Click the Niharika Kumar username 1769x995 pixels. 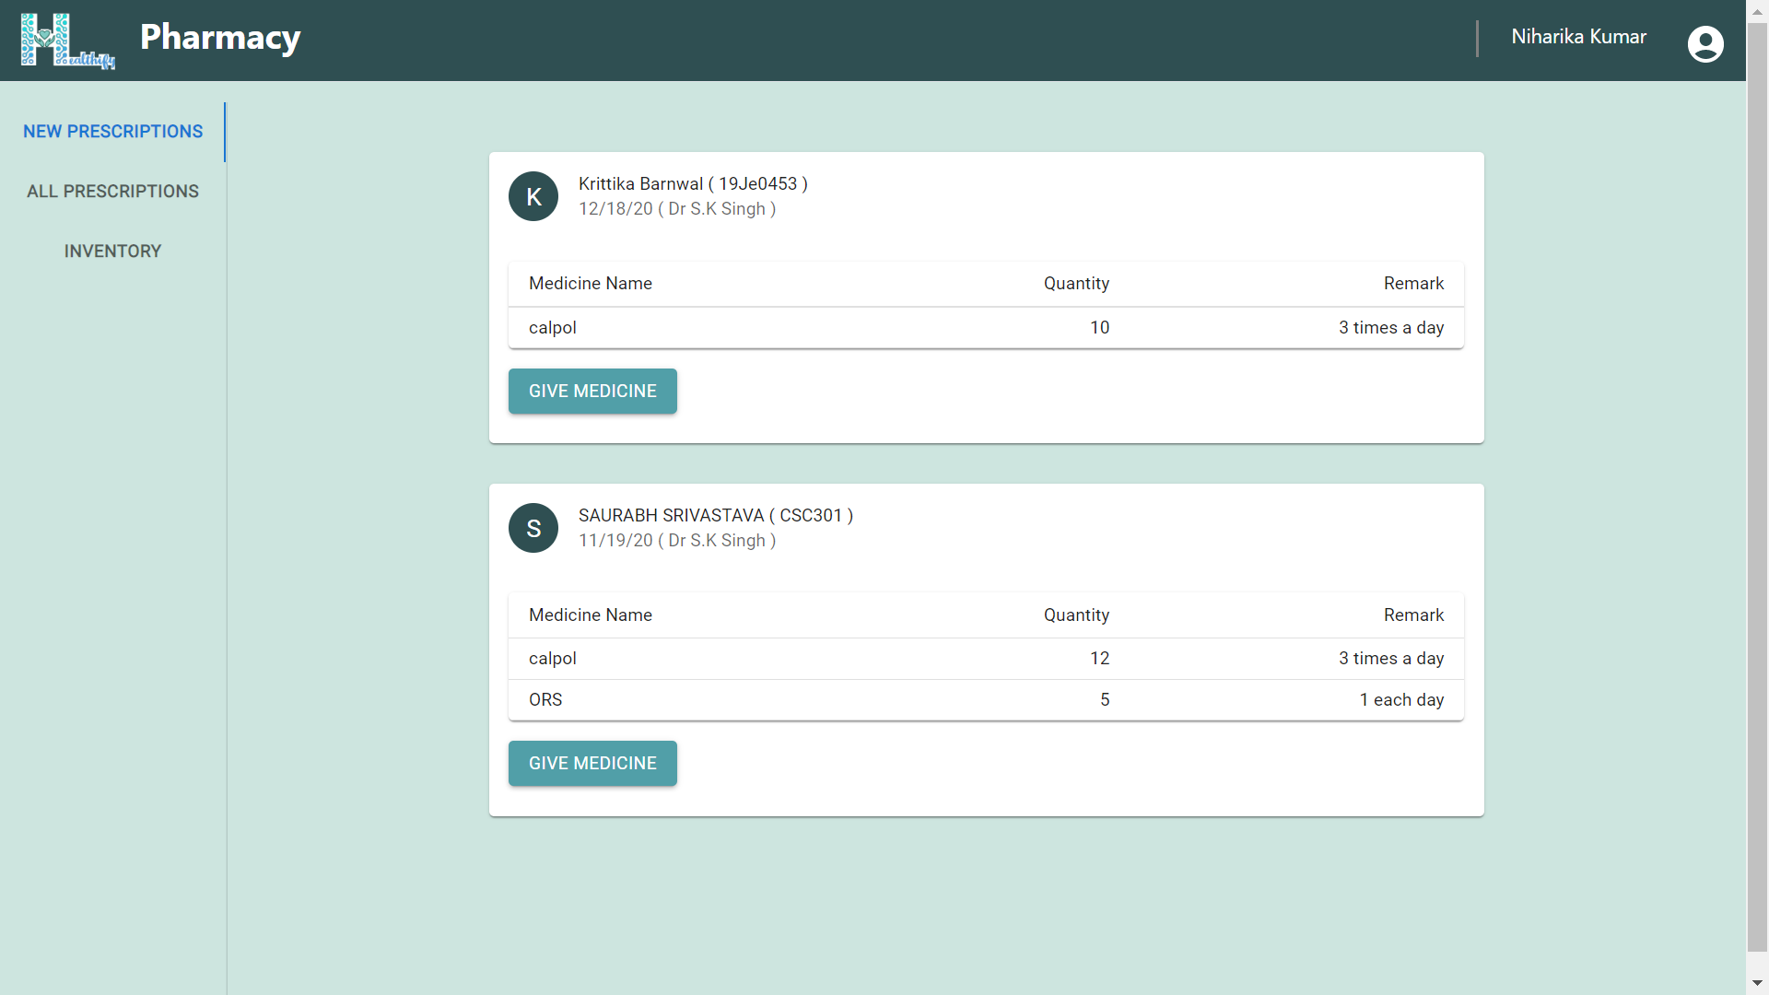coord(1578,37)
